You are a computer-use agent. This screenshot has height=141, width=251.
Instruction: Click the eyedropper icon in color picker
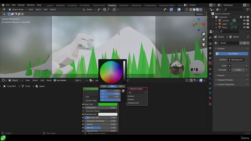coord(123,91)
